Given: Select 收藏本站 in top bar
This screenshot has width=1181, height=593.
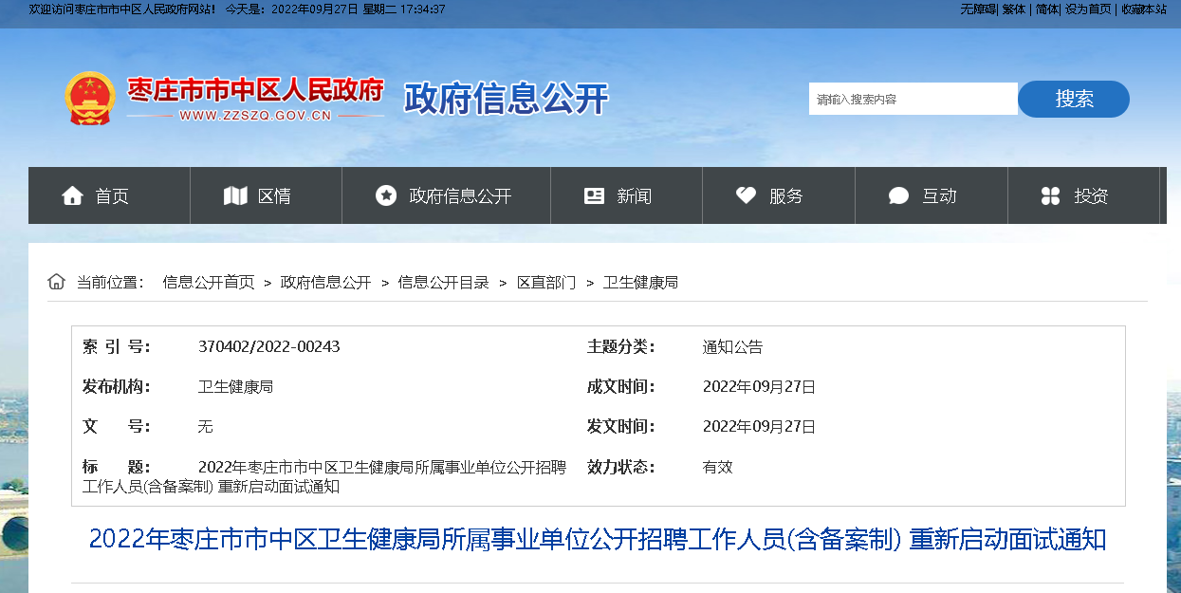Looking at the screenshot, I should pyautogui.click(x=1144, y=9).
